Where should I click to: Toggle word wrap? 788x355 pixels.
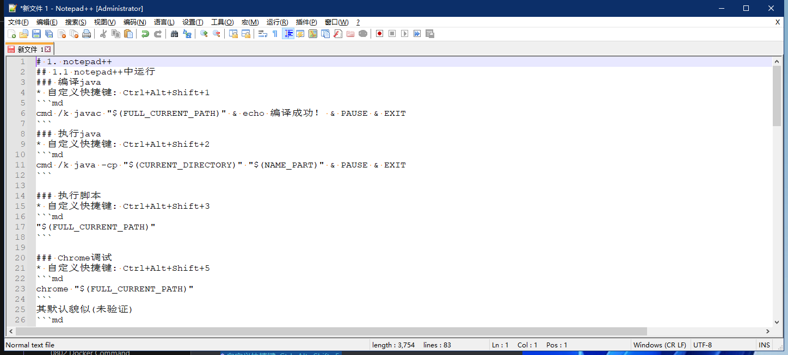tap(262, 33)
